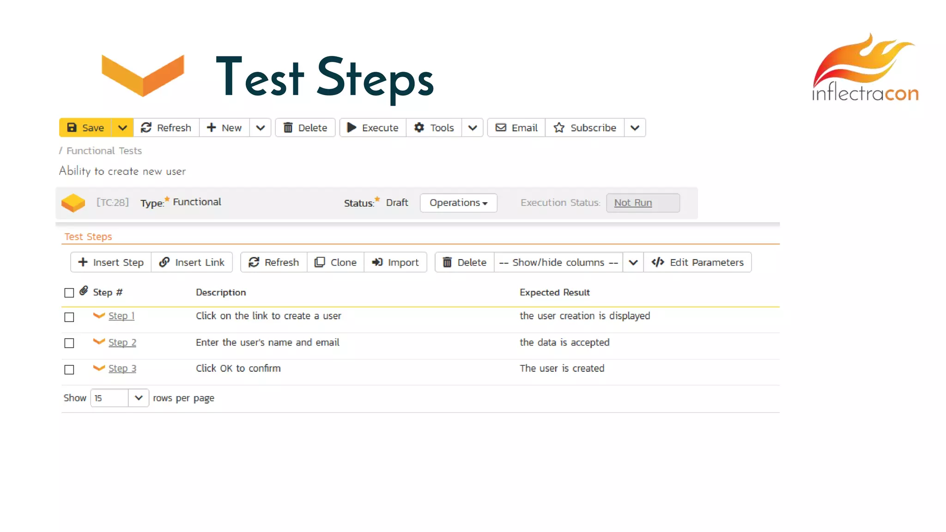This screenshot has width=946, height=532.
Task: Refresh the test steps grid
Action: pos(274,262)
